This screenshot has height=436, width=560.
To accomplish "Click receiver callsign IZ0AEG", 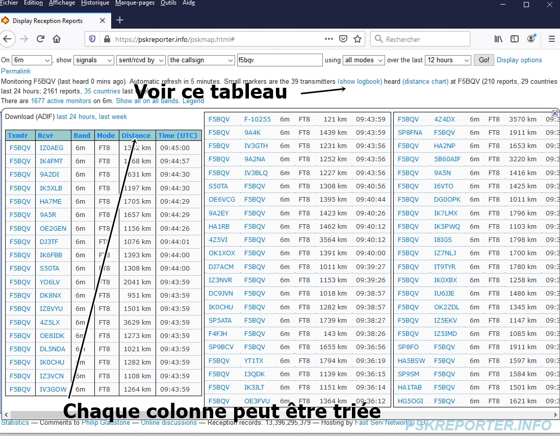I will 52,148.
